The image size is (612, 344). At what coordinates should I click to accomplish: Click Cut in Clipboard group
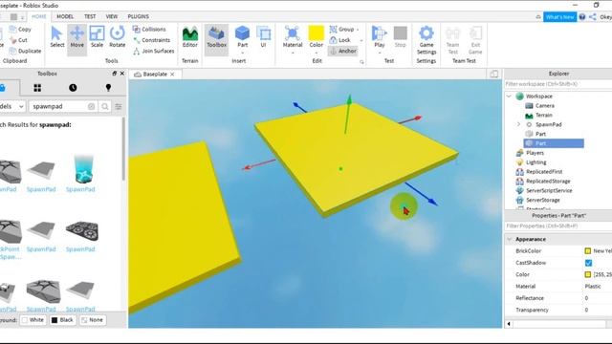pyautogui.click(x=19, y=40)
